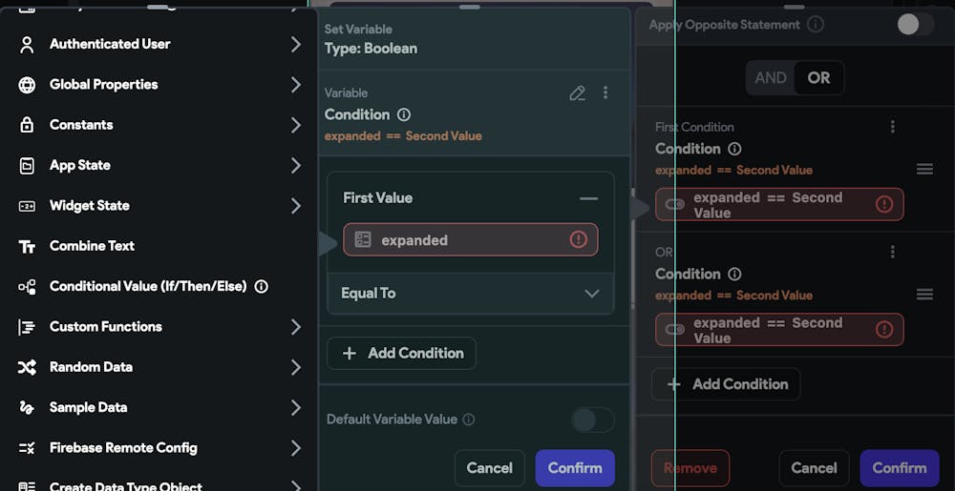Click the OR condition three-dot menu

tap(893, 252)
